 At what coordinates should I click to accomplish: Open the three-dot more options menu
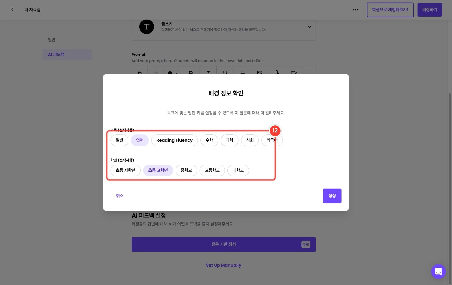point(356,10)
